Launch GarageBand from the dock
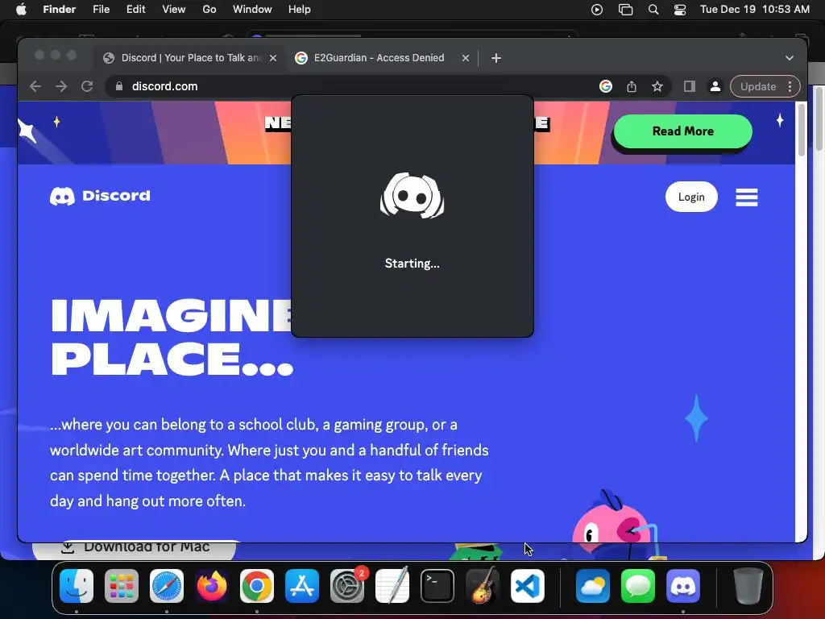 click(x=483, y=586)
